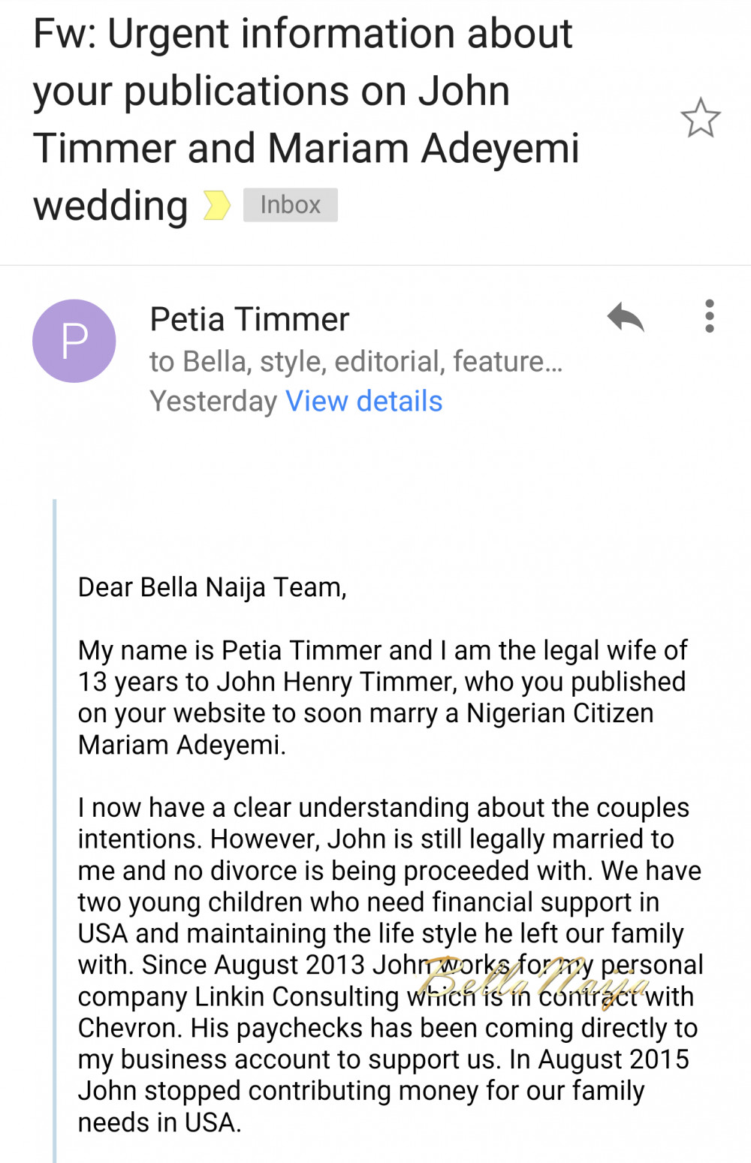Image resolution: width=751 pixels, height=1163 pixels.
Task: Select the email subject title text
Action: 306,119
